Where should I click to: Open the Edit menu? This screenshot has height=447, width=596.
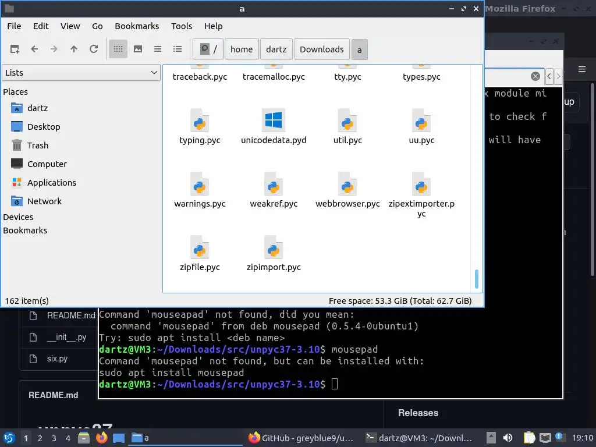point(41,26)
